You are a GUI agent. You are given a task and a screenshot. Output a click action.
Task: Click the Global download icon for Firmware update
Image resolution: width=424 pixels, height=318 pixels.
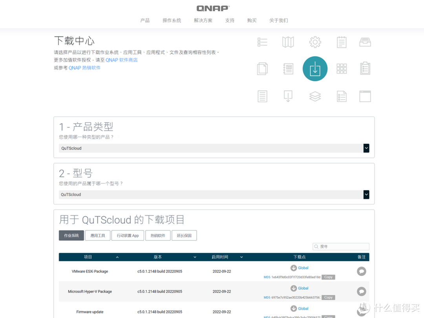pos(294,309)
